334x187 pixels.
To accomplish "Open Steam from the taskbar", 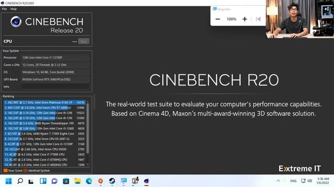I will click(112, 181).
